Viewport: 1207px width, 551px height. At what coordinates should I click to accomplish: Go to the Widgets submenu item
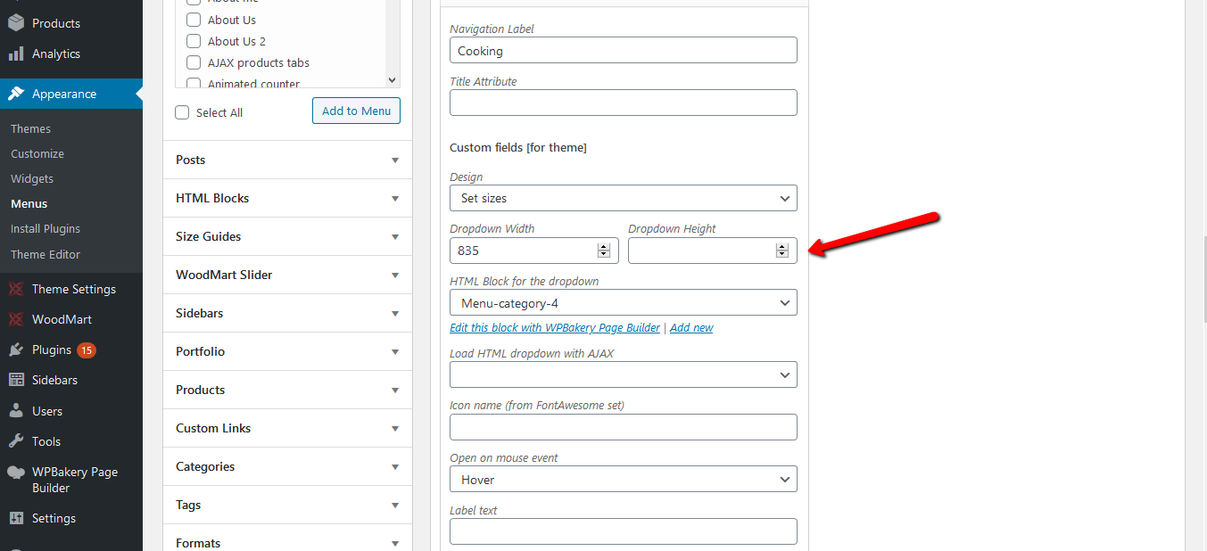[32, 178]
